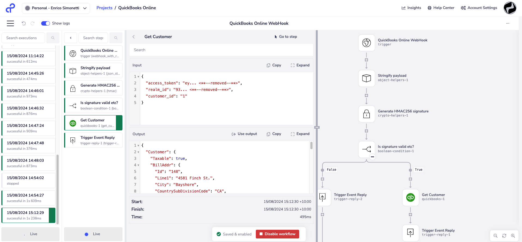This screenshot has width=522, height=242.
Task: Reset the canvas zoom
Action: click(x=504, y=236)
